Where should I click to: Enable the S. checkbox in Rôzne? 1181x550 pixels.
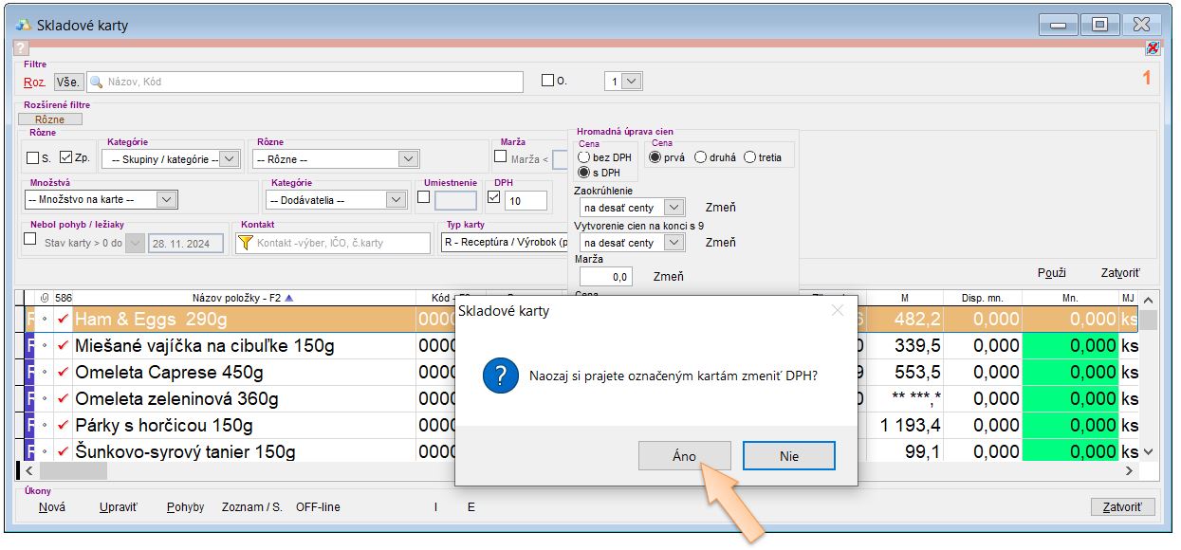[33, 158]
